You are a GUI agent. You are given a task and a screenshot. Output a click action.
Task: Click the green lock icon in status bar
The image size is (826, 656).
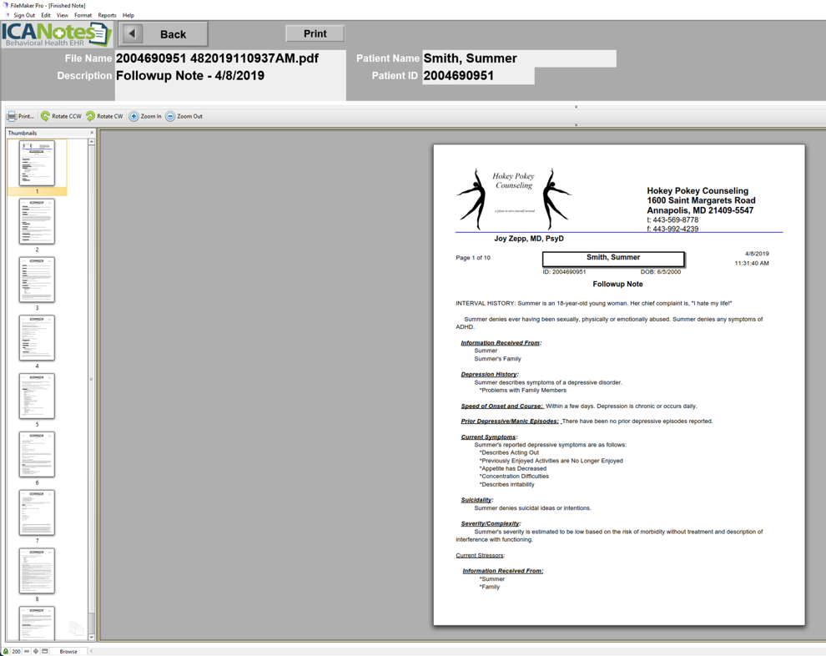6,651
